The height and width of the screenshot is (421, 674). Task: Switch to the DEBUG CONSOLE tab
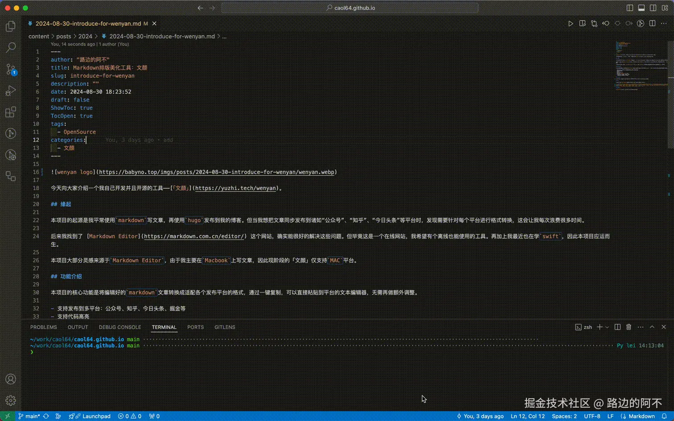pyautogui.click(x=120, y=327)
